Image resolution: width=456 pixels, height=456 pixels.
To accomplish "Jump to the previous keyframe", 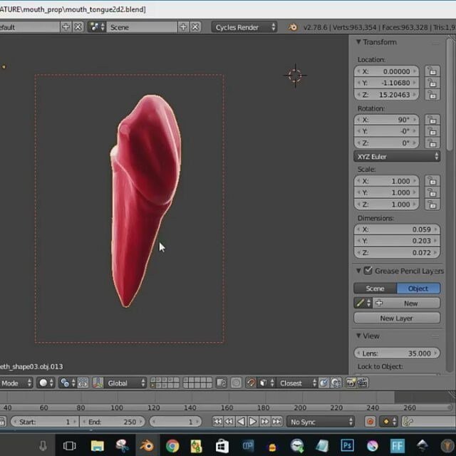I will [229, 421].
